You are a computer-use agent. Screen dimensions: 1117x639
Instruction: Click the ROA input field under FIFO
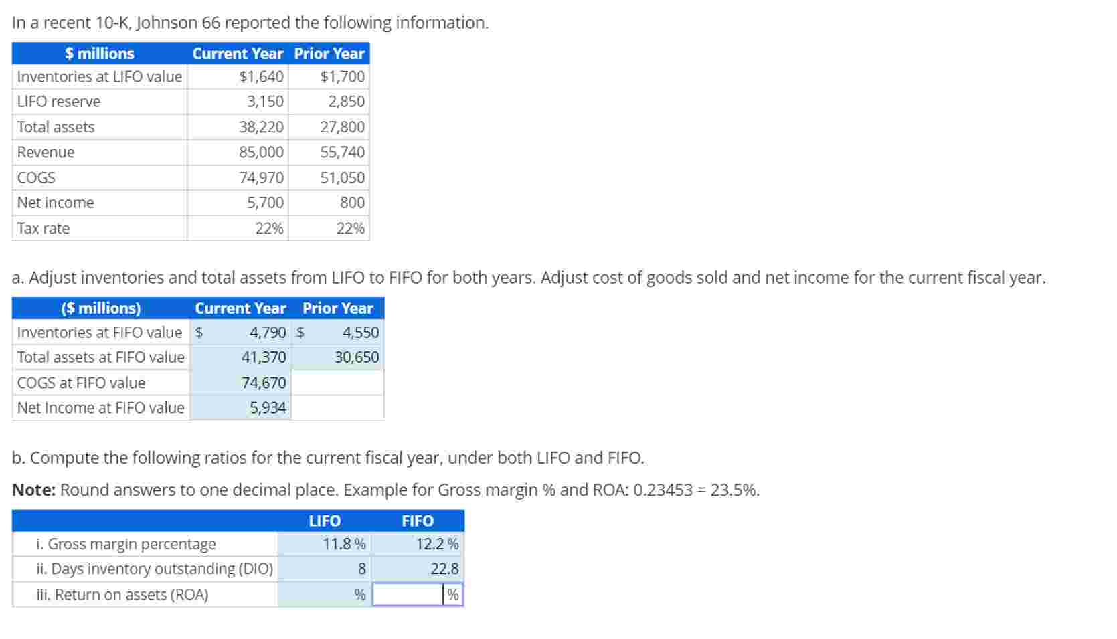pos(408,594)
